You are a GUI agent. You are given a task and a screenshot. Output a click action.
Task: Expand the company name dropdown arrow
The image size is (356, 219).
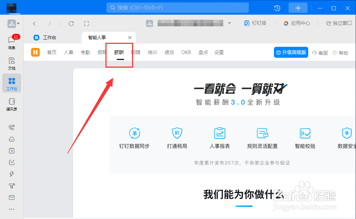pyautogui.click(x=229, y=23)
